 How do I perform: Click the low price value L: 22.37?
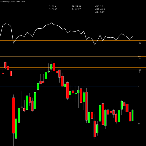tap(77, 9)
